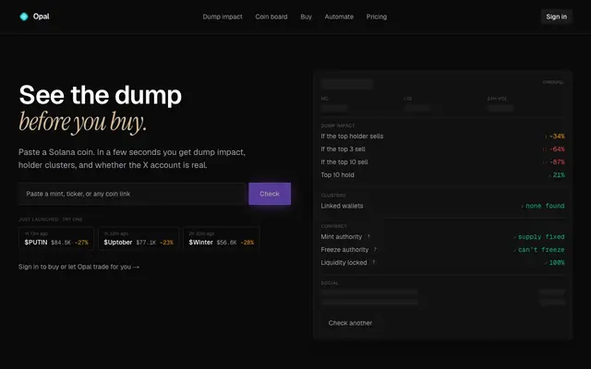
Task: Click the Sign in button
Action: pyautogui.click(x=556, y=17)
